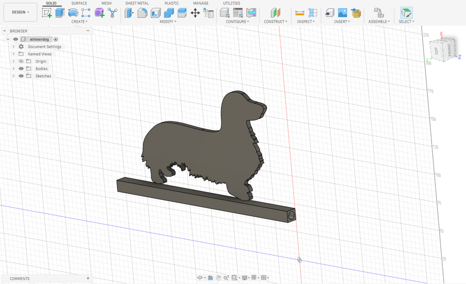Image resolution: width=466 pixels, height=284 pixels.
Task: Collapse the BROWSER panel with minus button
Action: 88,31
